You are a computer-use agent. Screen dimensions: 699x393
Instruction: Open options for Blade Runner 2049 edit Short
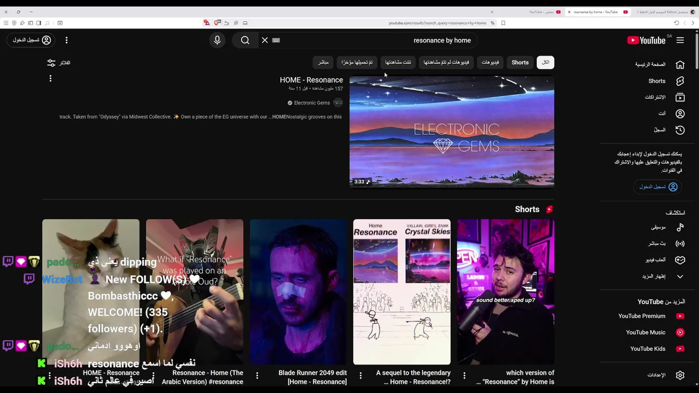(257, 376)
